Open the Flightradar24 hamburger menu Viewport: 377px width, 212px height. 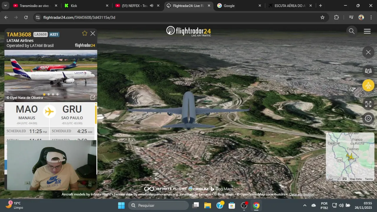[367, 31]
